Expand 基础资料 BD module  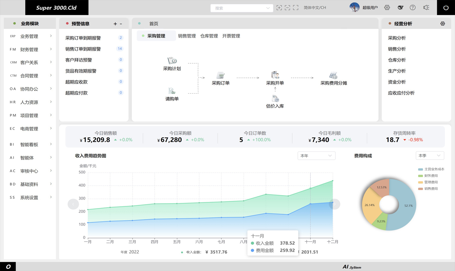click(x=30, y=184)
